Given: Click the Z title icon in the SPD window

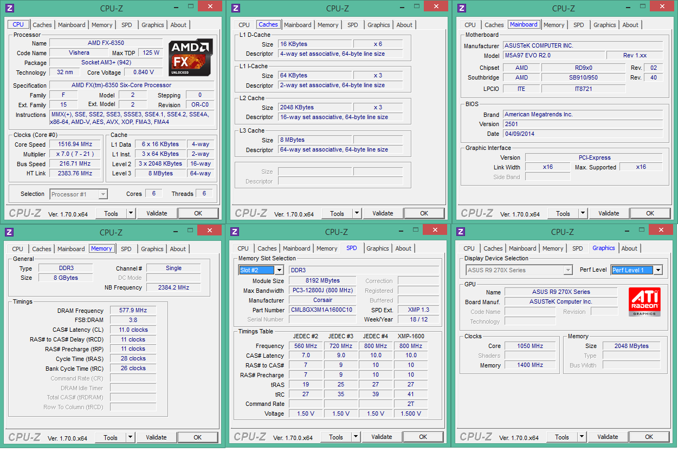Looking at the screenshot, I should (x=234, y=232).
